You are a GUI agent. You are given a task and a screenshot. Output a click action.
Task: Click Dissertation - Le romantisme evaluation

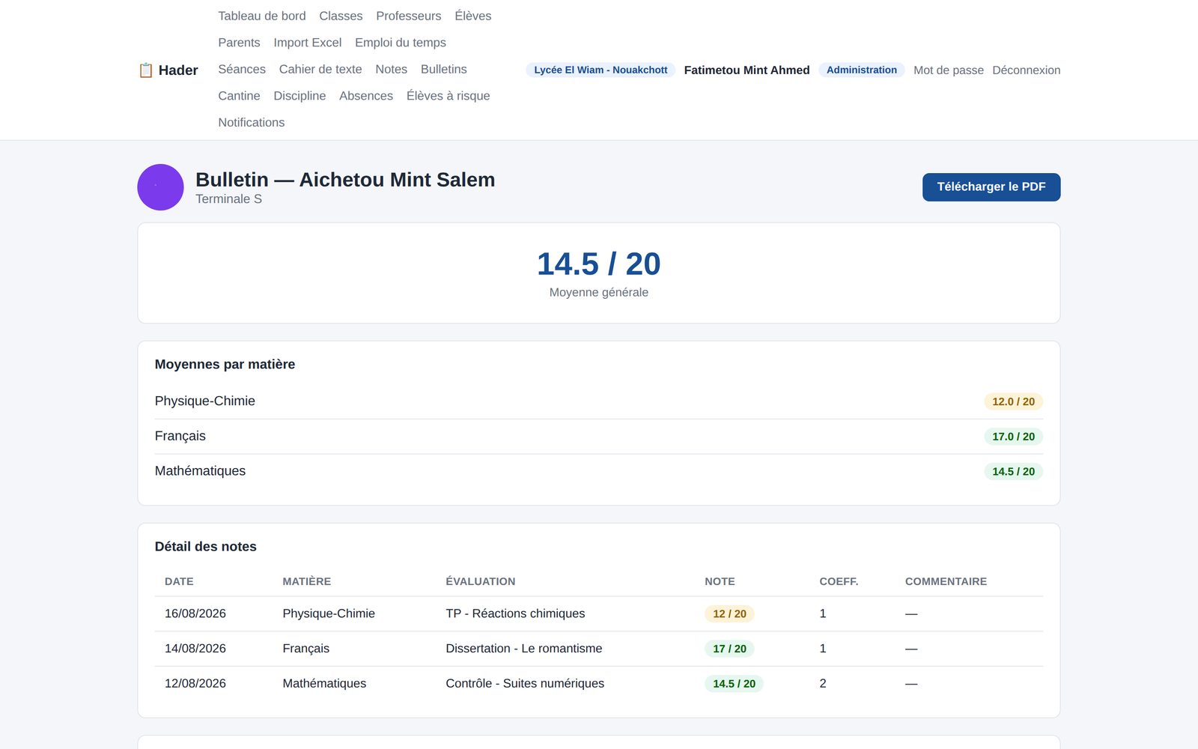tap(524, 649)
